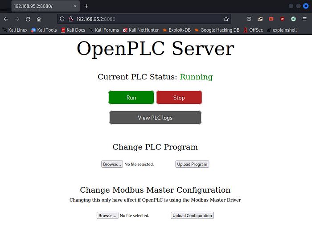The width and height of the screenshot is (312, 231).
Task: Click Upload Configuration
Action: 192,215
